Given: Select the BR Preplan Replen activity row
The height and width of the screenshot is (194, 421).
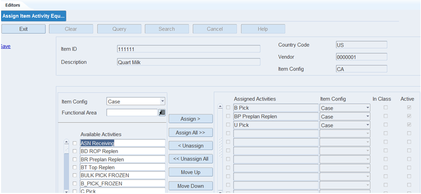Looking at the screenshot, I should (123, 160).
